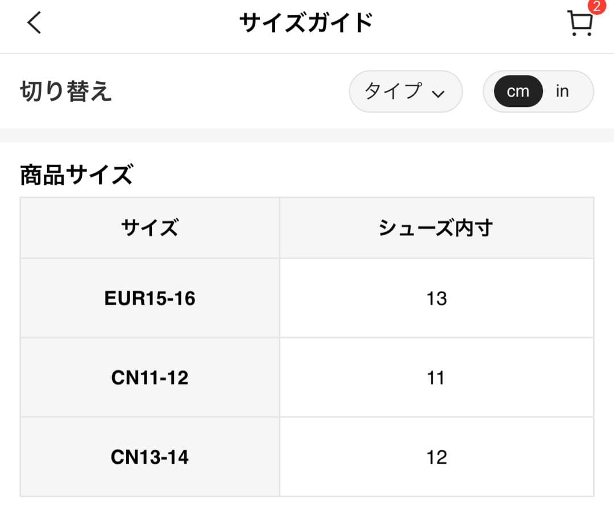Go back using the left arrow
Screen dimensions: 614x520
pyautogui.click(x=35, y=23)
